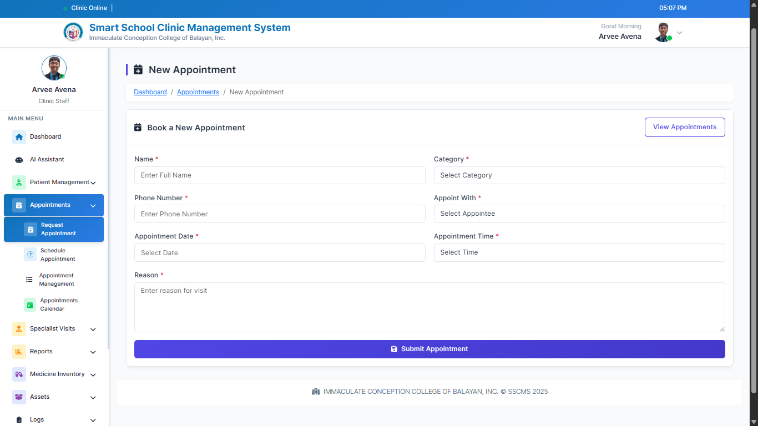This screenshot has width=758, height=426.
Task: Expand the Assets menu chevron
Action: tap(93, 398)
